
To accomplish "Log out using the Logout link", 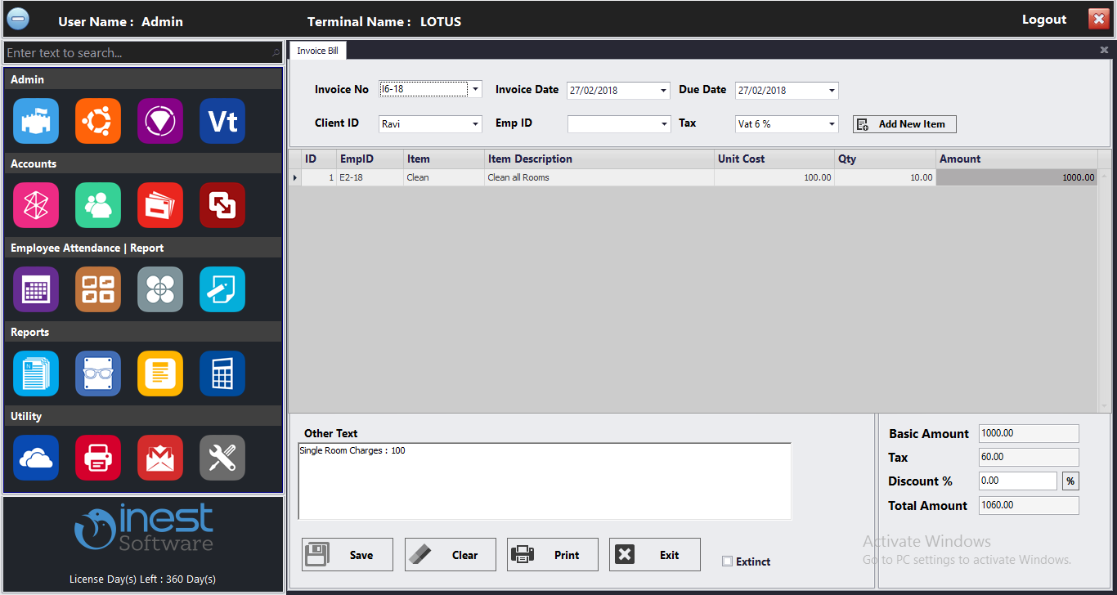I will [1044, 20].
